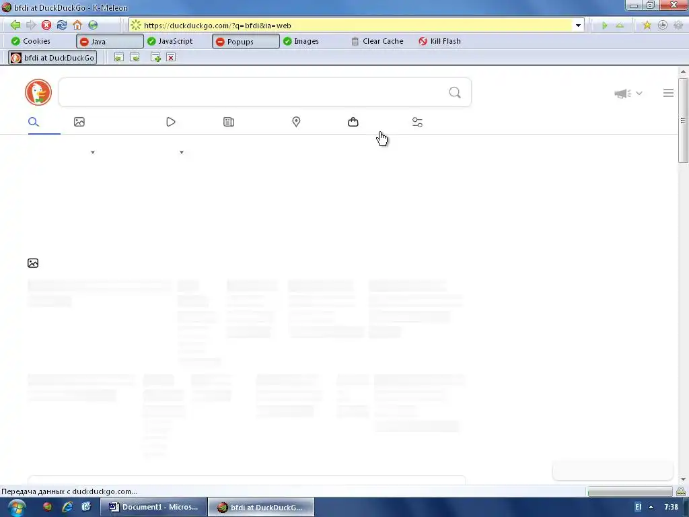Switch to Document1 Microsoft Word taskbar button

click(x=153, y=507)
